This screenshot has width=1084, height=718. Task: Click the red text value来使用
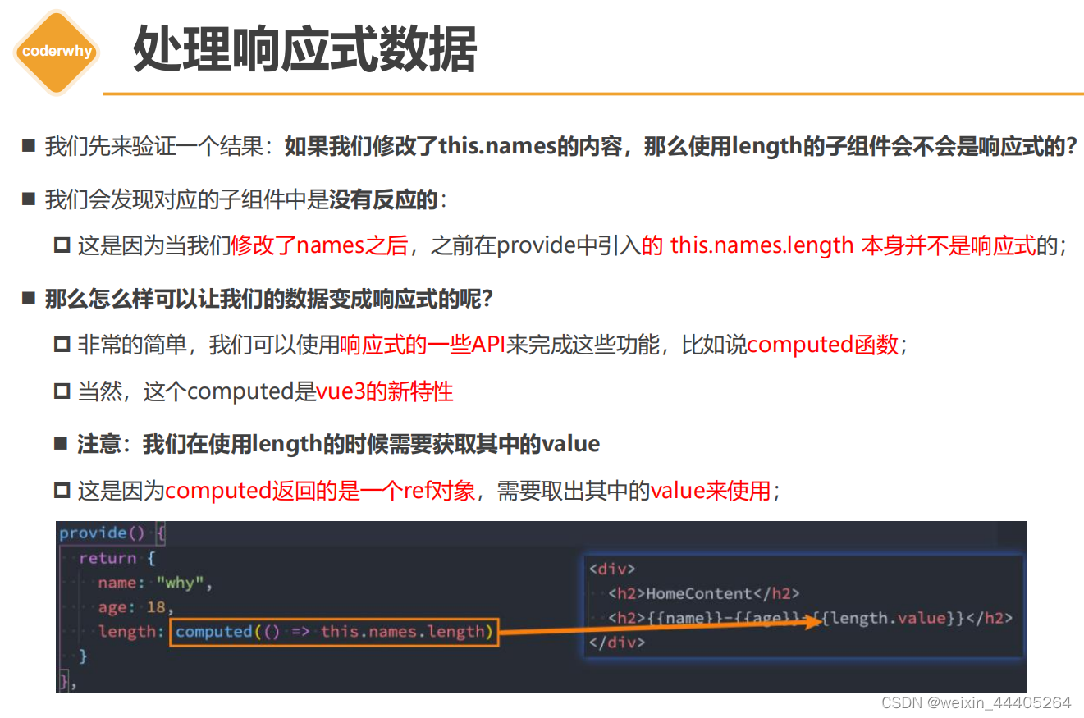click(711, 491)
